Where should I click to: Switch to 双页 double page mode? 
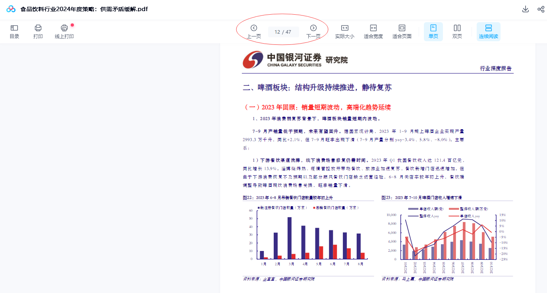click(x=457, y=32)
